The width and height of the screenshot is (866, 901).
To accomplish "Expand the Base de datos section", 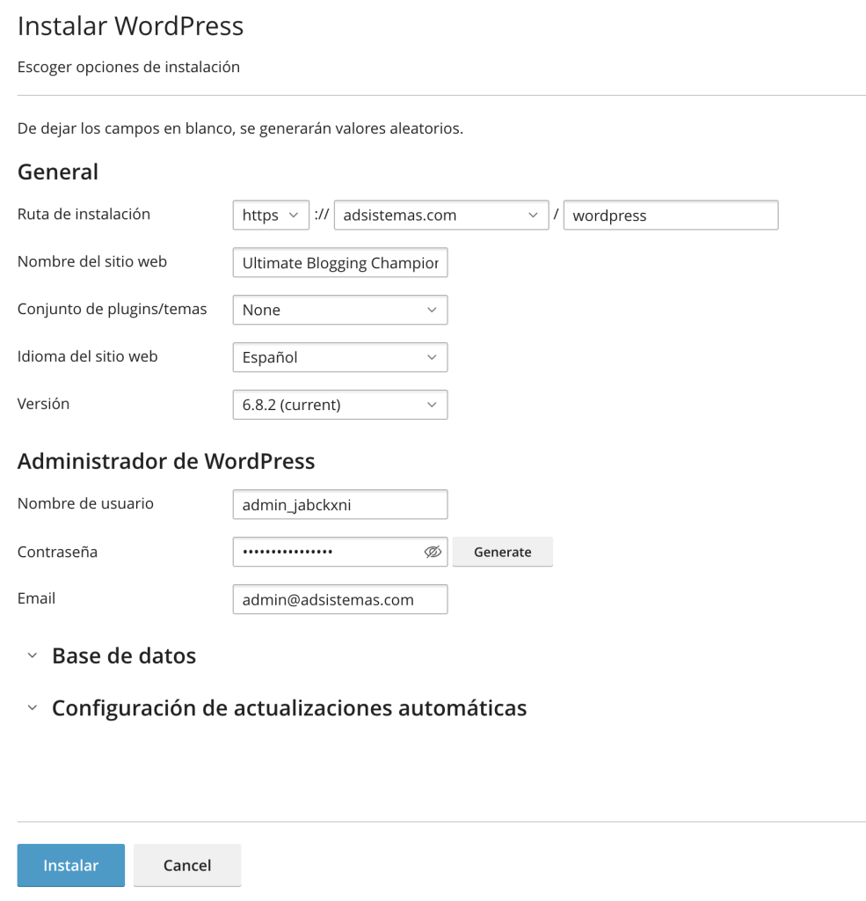I will (x=124, y=656).
